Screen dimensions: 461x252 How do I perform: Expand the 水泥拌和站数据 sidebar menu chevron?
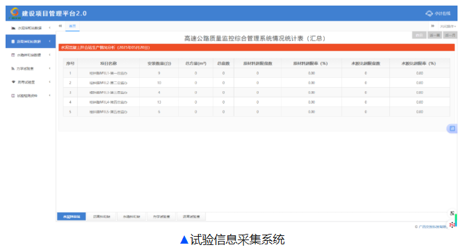pyautogui.click(x=49, y=28)
